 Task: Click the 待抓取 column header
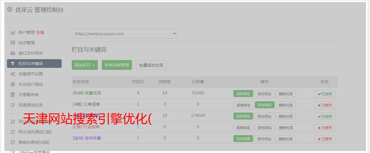[165, 82]
